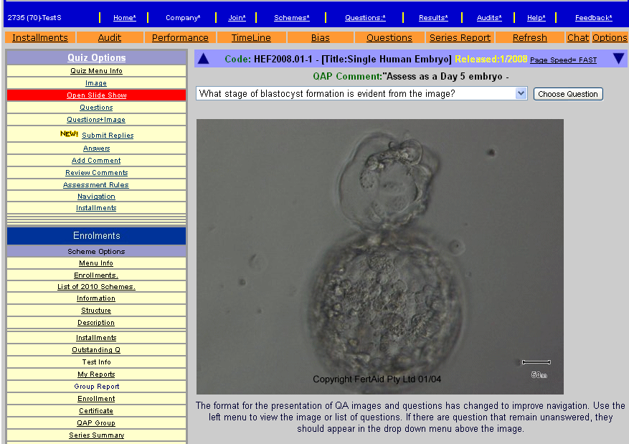Open Assessment Rules link
Viewport: 629px width, 444px height.
[96, 185]
